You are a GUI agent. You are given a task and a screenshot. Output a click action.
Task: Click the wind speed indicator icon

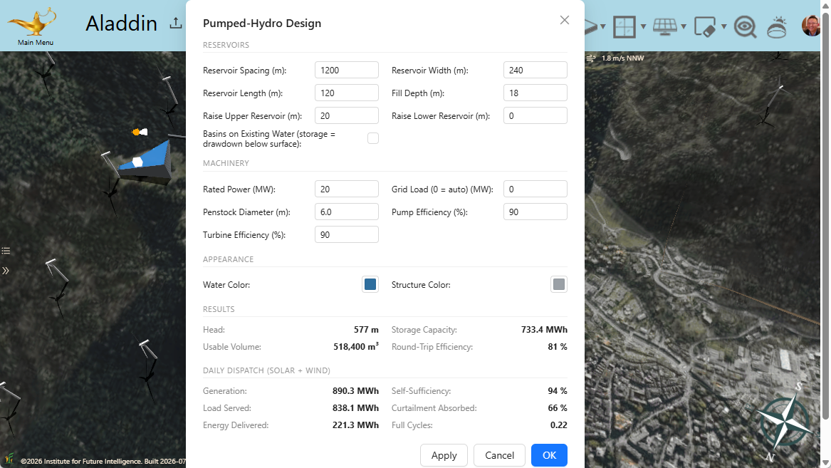tap(591, 58)
